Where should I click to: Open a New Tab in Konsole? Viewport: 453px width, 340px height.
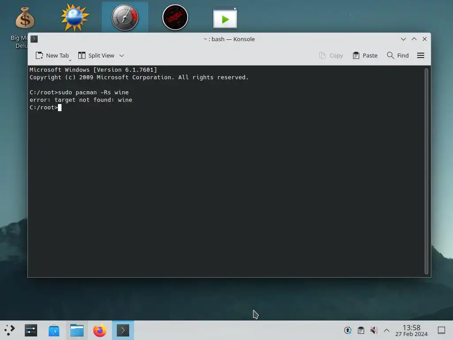click(x=52, y=55)
